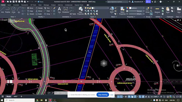Click the Dimension tool
This screenshot has height=102, width=182.
66,10
